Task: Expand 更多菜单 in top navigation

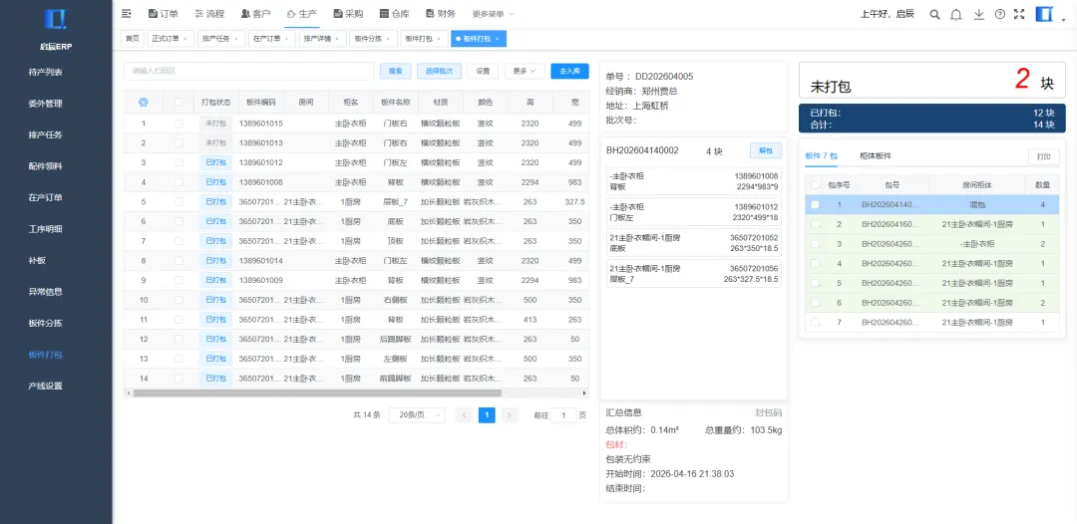Action: tap(493, 14)
